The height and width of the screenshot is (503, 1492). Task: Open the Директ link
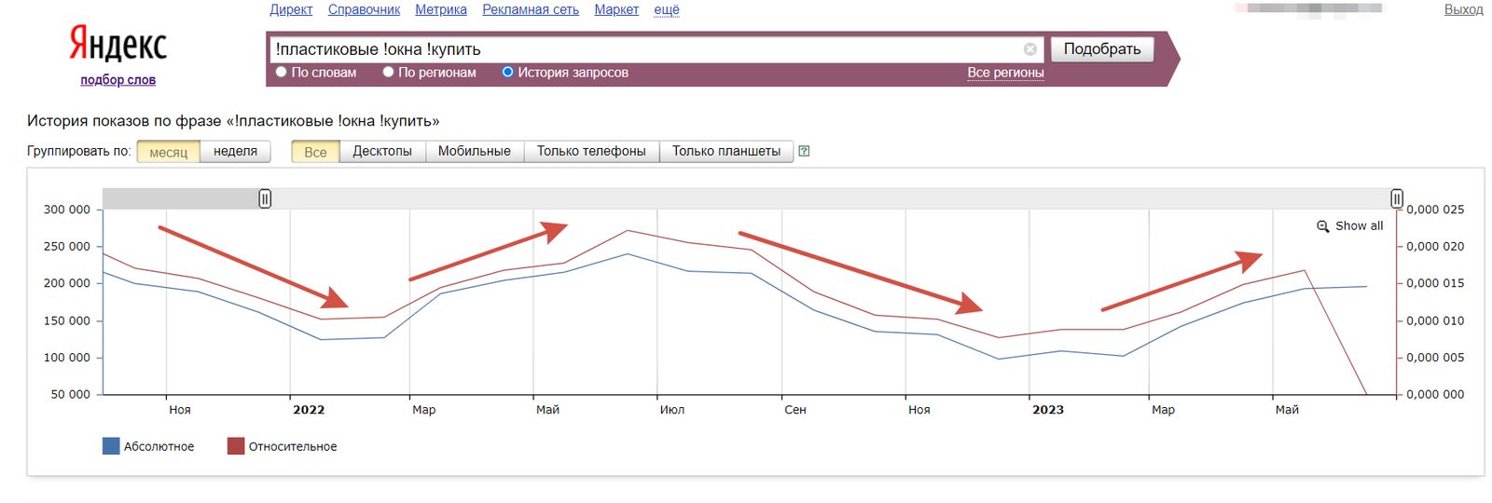tap(291, 9)
